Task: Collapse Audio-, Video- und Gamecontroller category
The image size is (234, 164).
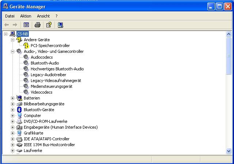Action: (x=12, y=51)
